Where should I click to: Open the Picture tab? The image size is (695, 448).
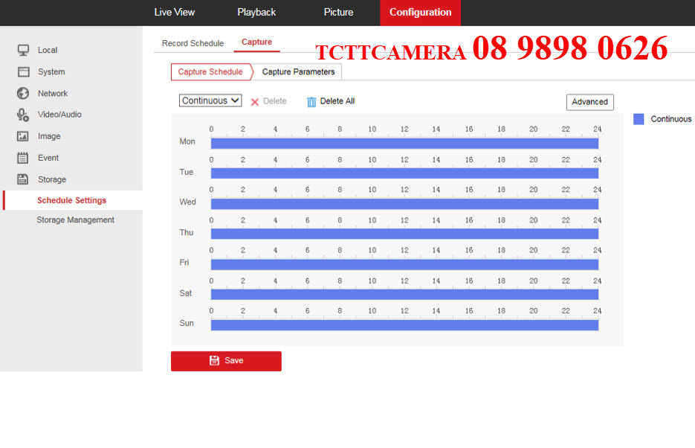pyautogui.click(x=338, y=12)
